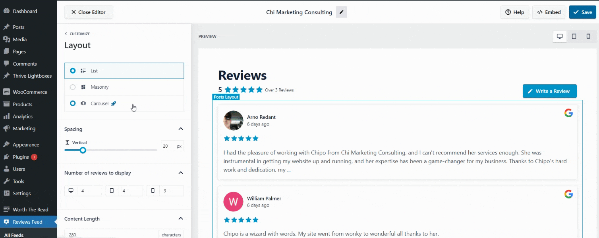Click the Media icon in sidebar

coord(6,39)
